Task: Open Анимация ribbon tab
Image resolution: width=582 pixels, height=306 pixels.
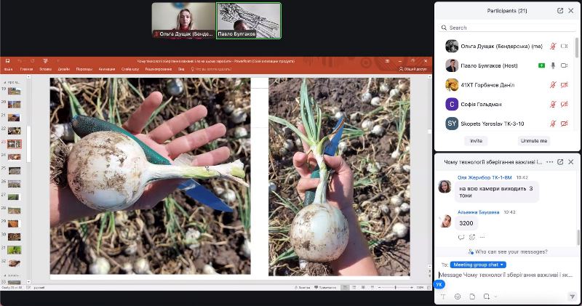Action: [x=107, y=69]
